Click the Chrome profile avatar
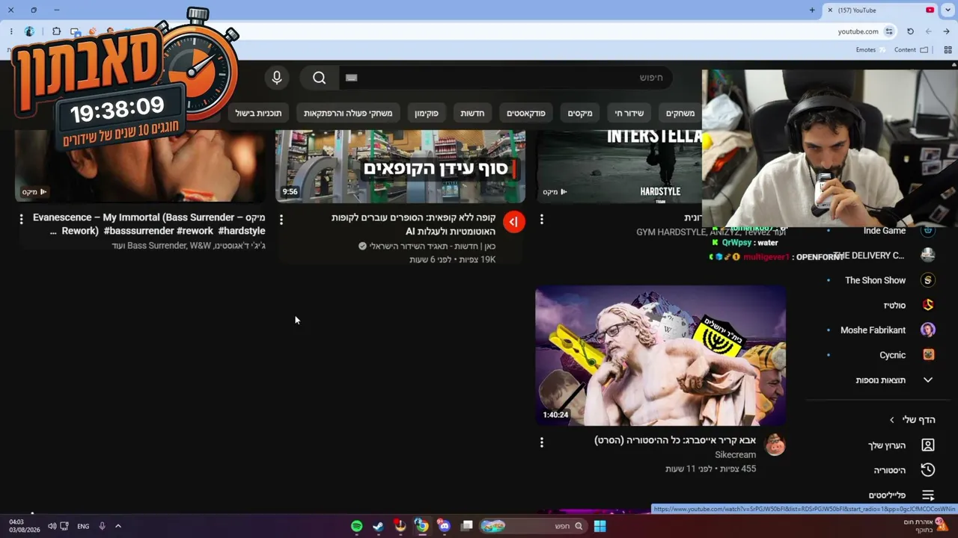This screenshot has width=958, height=538. (29, 31)
